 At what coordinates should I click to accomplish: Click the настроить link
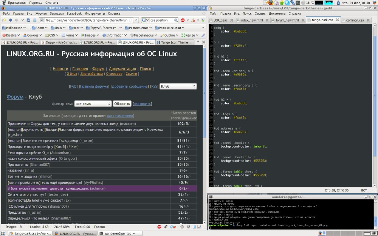142,104
